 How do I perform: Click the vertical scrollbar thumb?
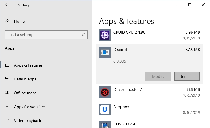pyautogui.click(x=209, y=55)
